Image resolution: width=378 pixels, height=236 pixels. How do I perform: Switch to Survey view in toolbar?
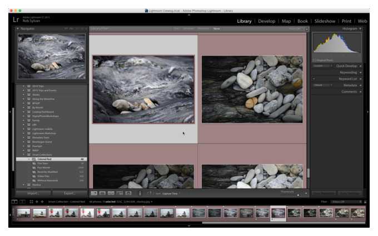[118, 193]
